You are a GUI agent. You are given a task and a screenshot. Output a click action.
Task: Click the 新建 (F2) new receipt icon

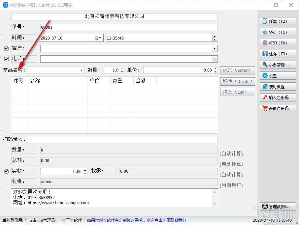pos(265,21)
